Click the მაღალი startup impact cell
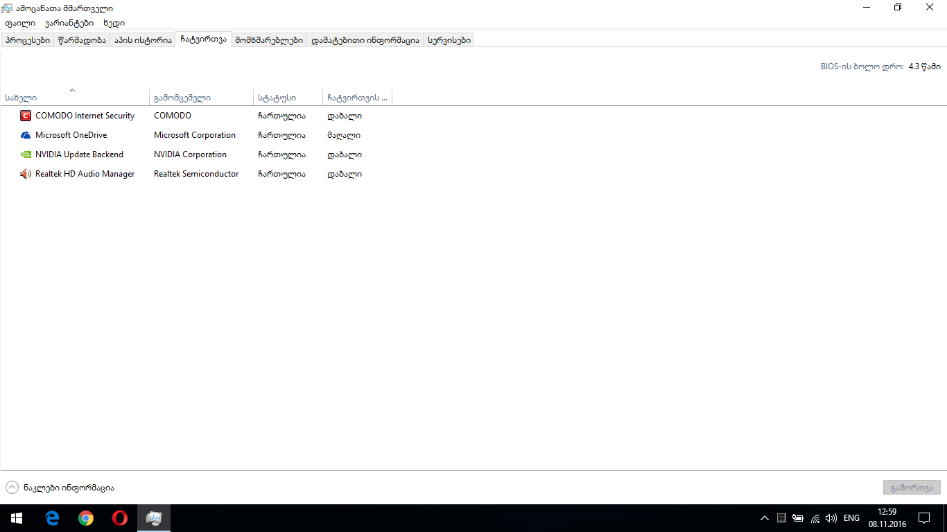Screen dimensions: 947x532 344,135
